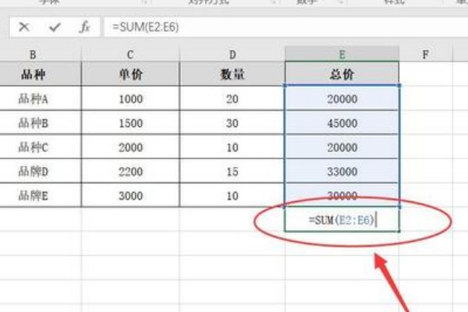
Task: Click in the formula bar showing =SUM(E2:E6)
Action: (286, 27)
